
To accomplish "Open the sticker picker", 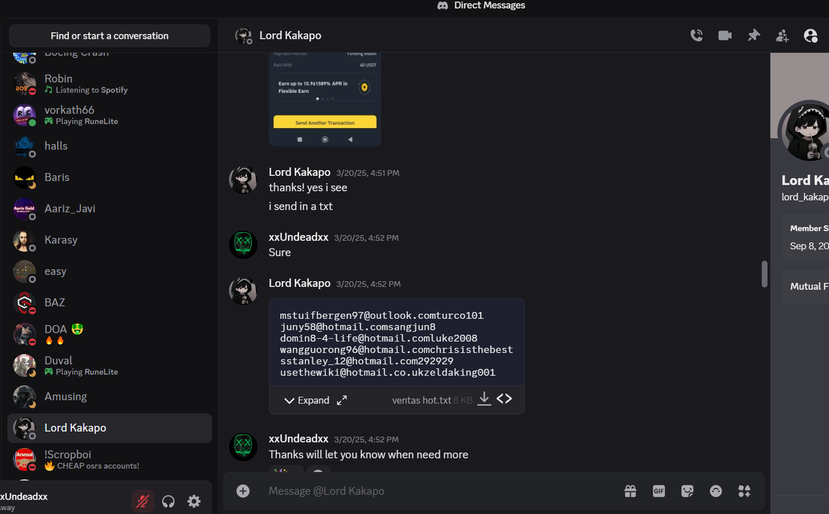I will click(687, 491).
